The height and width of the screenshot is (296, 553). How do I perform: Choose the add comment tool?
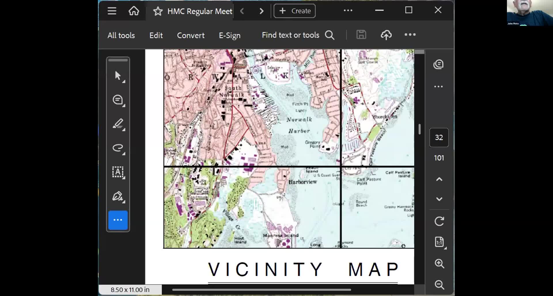click(x=118, y=100)
